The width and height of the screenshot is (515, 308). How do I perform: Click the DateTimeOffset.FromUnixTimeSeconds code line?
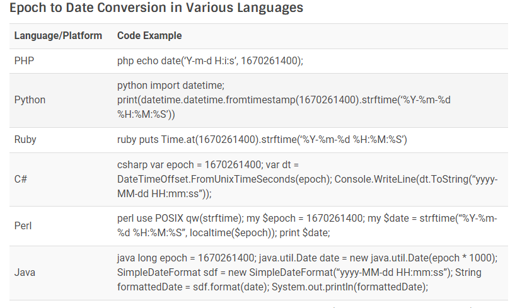(308, 180)
